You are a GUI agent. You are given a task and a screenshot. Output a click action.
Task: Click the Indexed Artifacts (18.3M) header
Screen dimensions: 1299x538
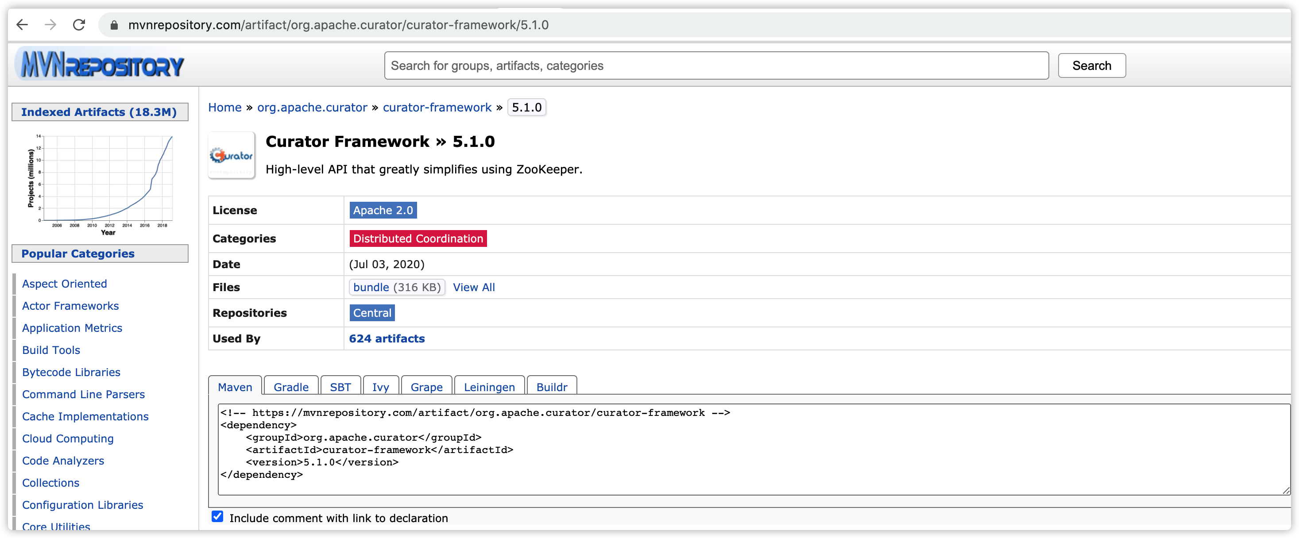[x=100, y=112]
